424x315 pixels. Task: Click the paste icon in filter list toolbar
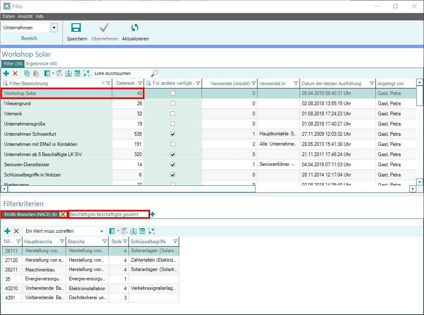point(36,73)
